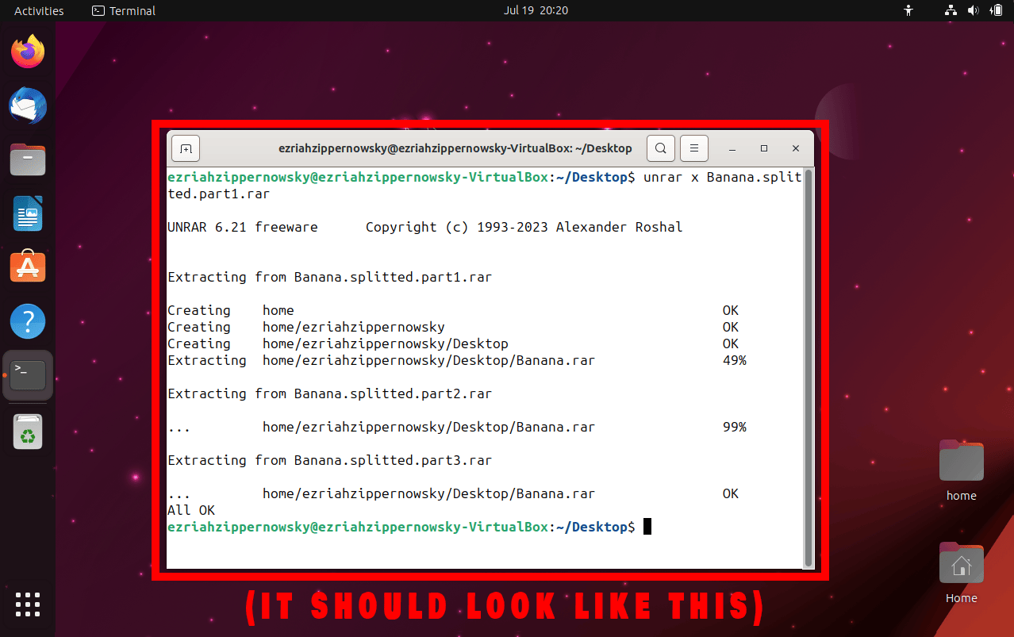
Task: Open the battery system status menu
Action: coord(997,10)
